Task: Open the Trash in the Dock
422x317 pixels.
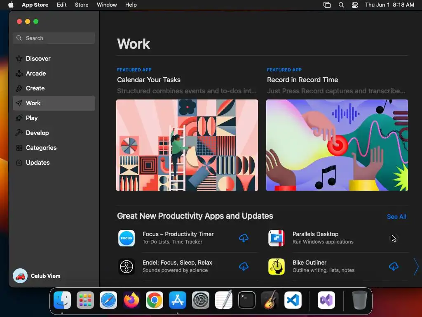Action: pos(359,300)
